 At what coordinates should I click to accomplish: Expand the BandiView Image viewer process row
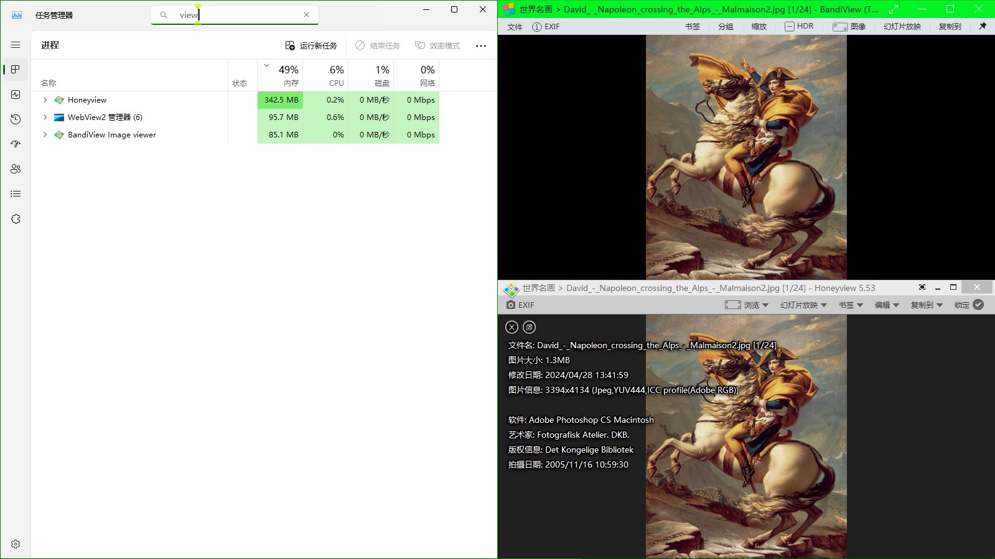(x=45, y=135)
